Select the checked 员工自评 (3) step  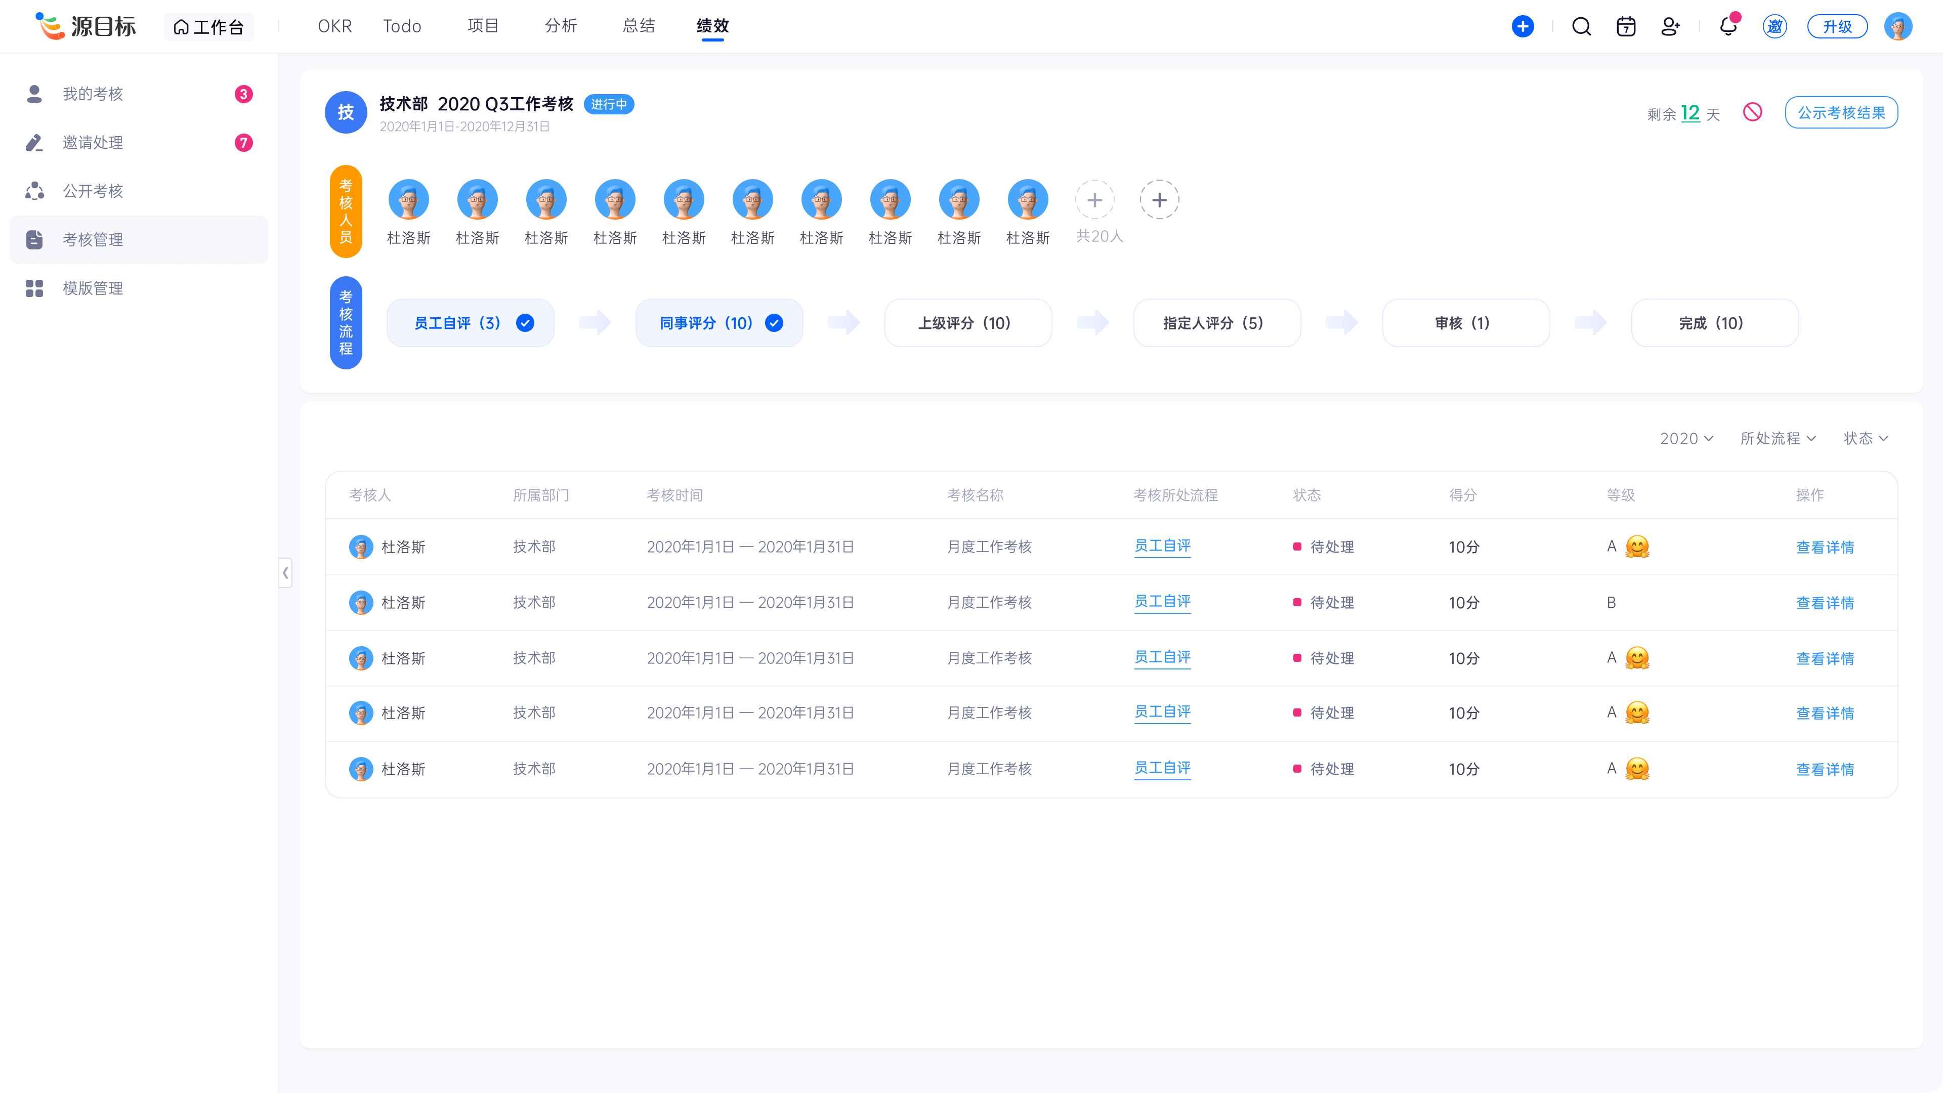click(x=470, y=323)
